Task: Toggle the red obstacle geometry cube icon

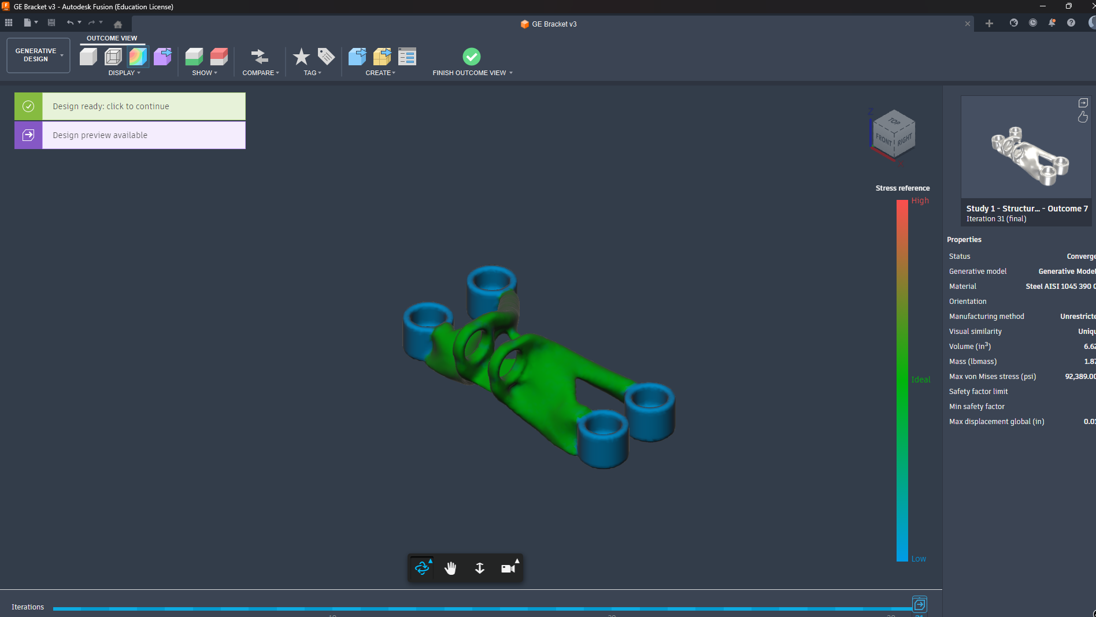Action: coord(219,57)
